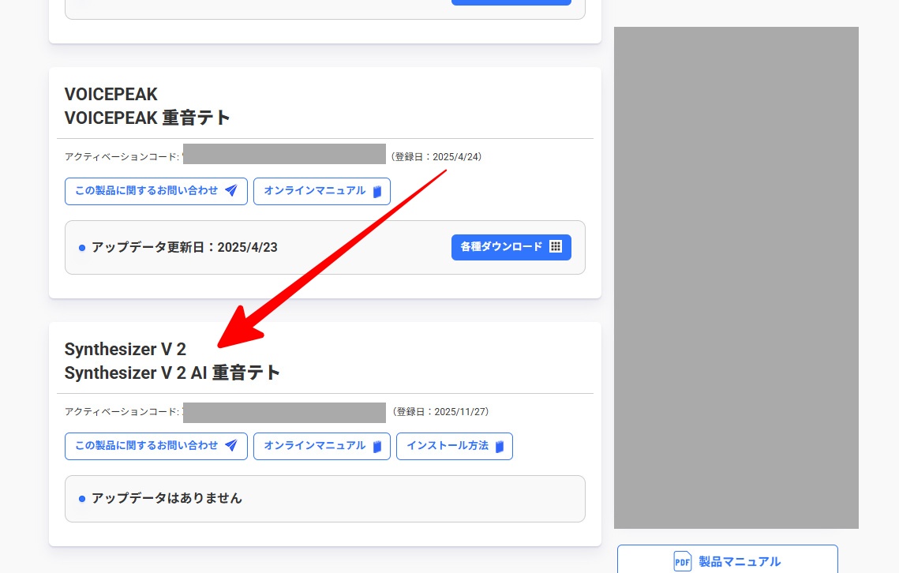Open Synthesizer V 2 この製品に関するお問い合わせ
Screen dimensions: 899x573
[x=147, y=446]
